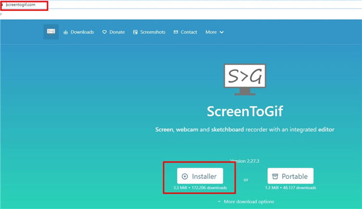Open the Screenshots nav item
This screenshot has height=209, width=362.
point(149,32)
